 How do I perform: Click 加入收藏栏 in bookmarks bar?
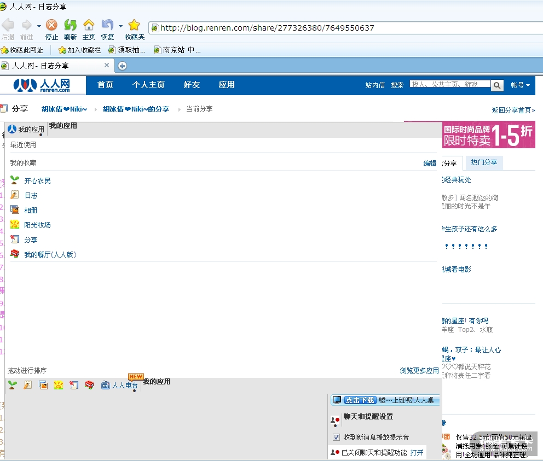80,50
